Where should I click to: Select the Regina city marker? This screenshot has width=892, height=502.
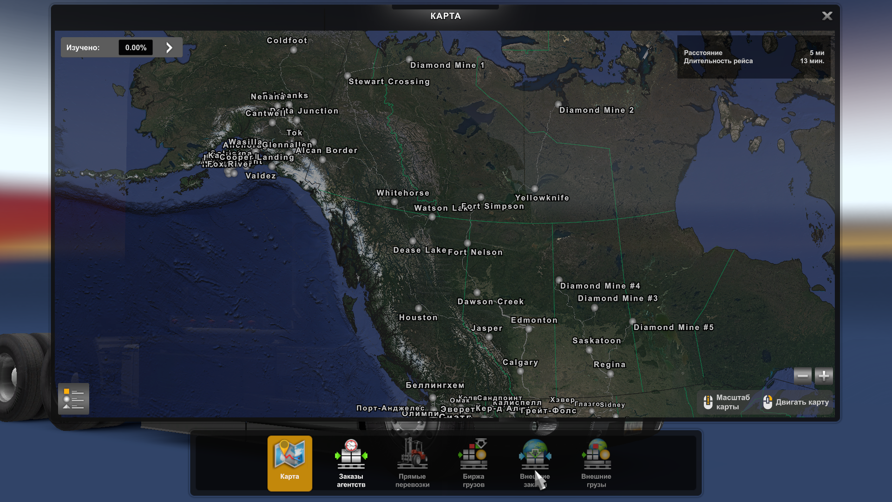(x=610, y=374)
